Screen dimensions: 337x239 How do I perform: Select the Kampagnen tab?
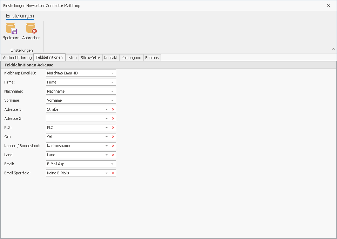(131, 58)
